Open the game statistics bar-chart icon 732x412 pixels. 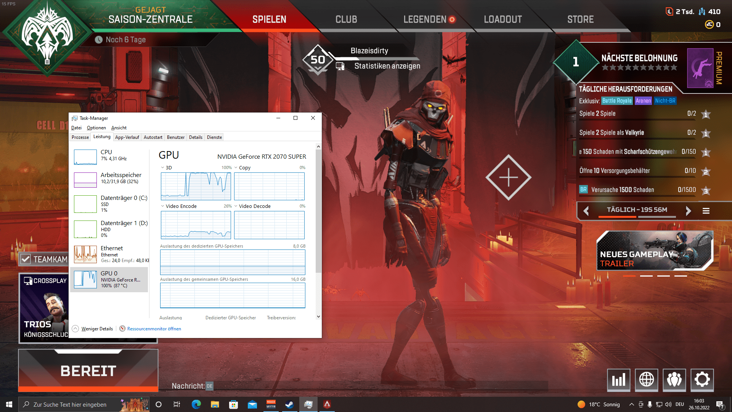coord(618,380)
